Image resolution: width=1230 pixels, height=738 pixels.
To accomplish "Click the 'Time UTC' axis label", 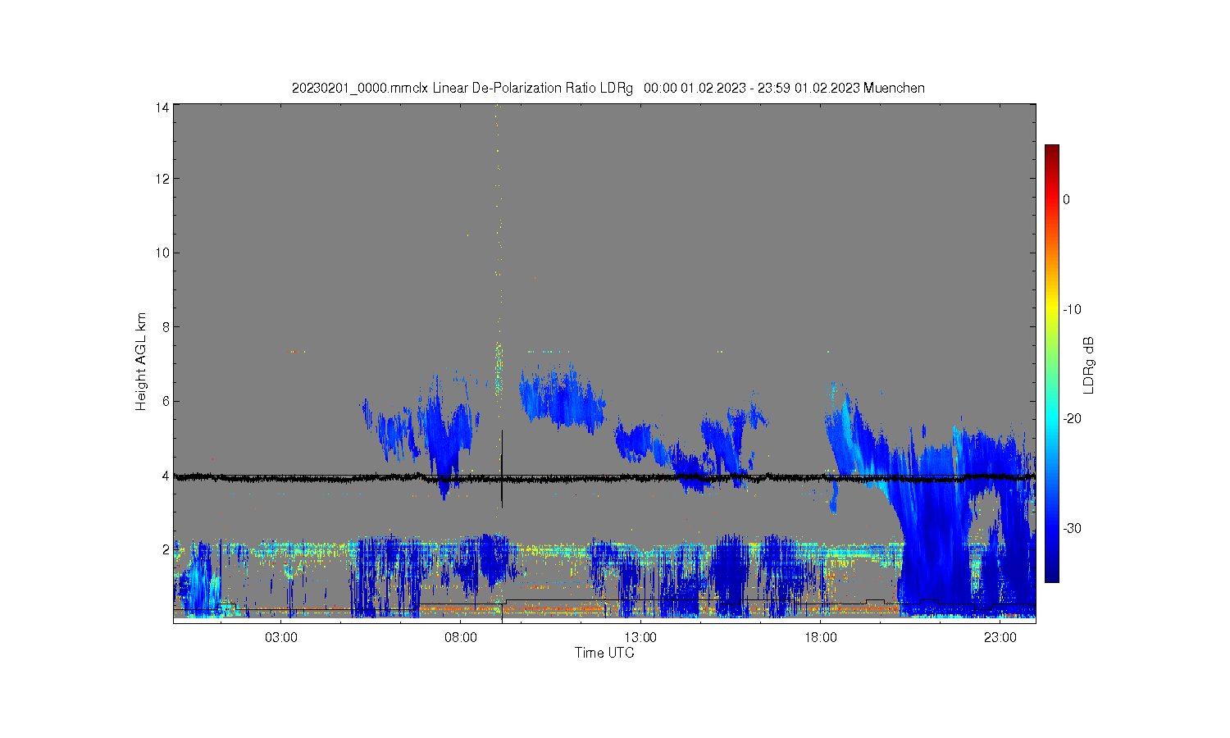I will (x=604, y=653).
